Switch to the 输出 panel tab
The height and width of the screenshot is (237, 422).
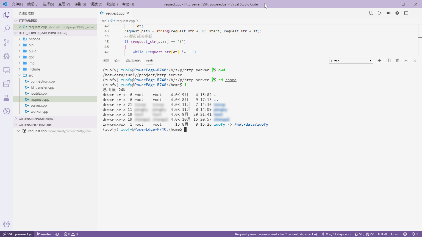[x=117, y=61]
